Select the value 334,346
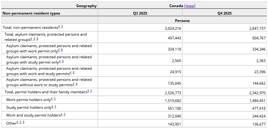 click(x=259, y=49)
